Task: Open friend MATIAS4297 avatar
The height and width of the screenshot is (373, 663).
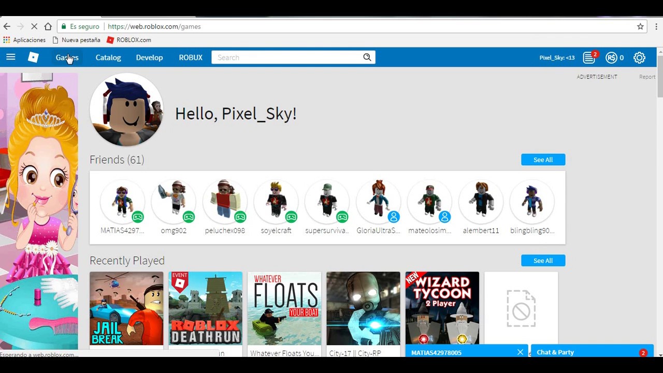Action: (122, 201)
